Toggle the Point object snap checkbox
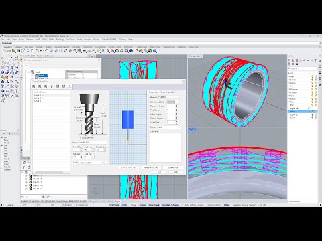Screen dimensions: 322x241 click(3, 143)
